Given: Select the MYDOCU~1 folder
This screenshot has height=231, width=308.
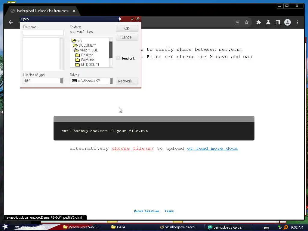Looking at the screenshot, I should 88,65.
